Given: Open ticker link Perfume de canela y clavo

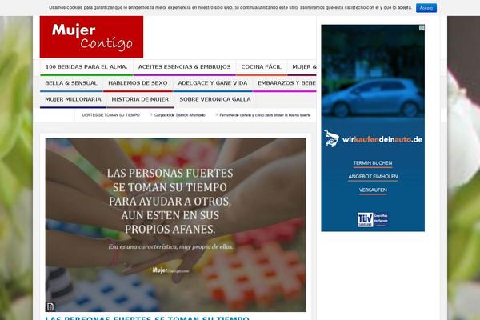Looking at the screenshot, I should click(265, 115).
